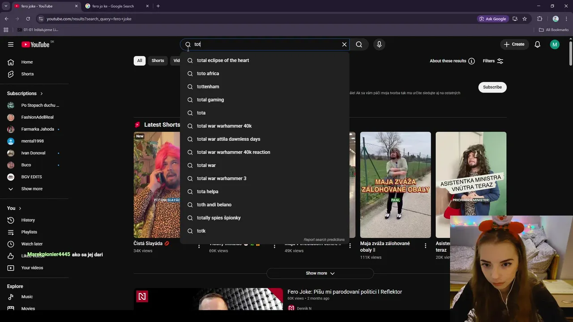Image resolution: width=573 pixels, height=322 pixels.
Task: Start voice search with the microphone
Action: click(x=379, y=44)
